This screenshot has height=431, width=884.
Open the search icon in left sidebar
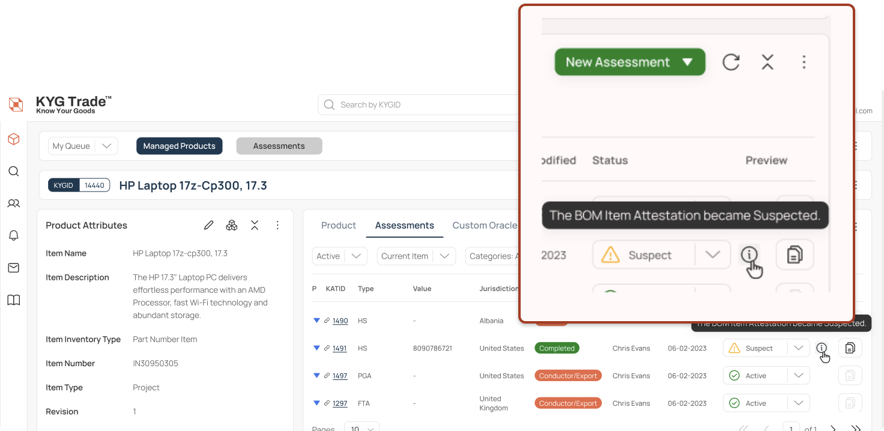[x=13, y=172]
